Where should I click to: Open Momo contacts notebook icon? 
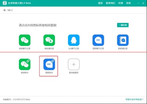coord(123,40)
